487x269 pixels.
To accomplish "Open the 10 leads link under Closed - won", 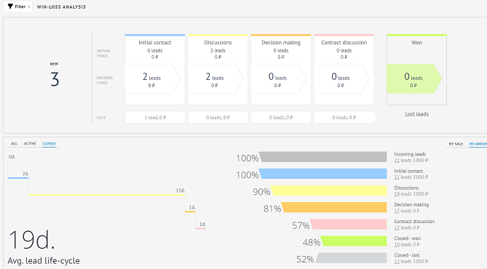I will pos(397,244).
